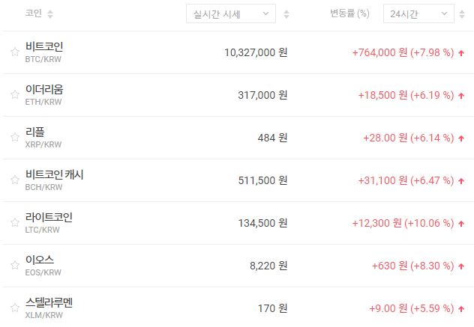474x327 pixels.
Task: Select the 리플 coin name
Action: coord(35,132)
